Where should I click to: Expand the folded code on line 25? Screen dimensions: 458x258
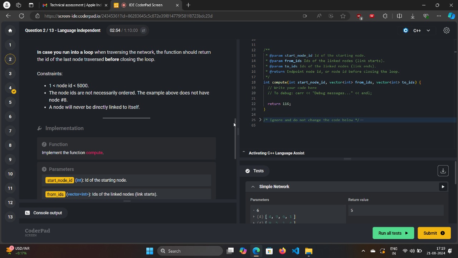point(260,120)
